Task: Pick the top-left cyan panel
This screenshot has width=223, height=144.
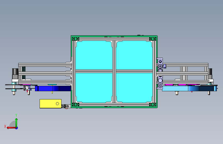Action: (94, 55)
